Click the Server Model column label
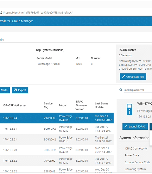The width and height of the screenshot is (152, 174). 44,58
